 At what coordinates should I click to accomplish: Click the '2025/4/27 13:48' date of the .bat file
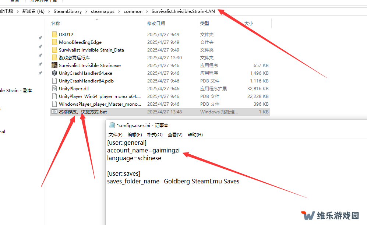click(165, 112)
